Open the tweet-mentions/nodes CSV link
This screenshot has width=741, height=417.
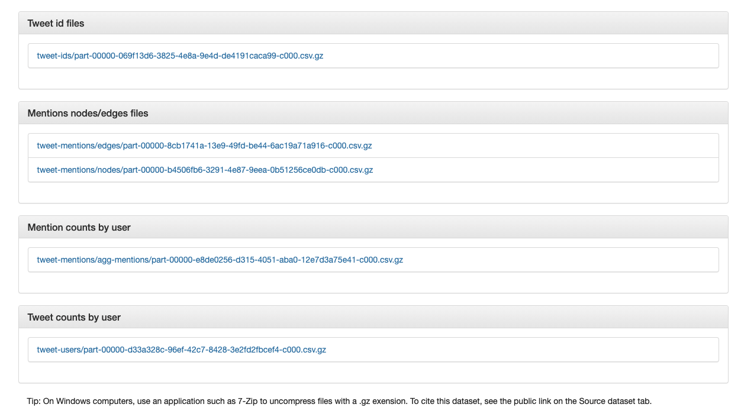(205, 170)
